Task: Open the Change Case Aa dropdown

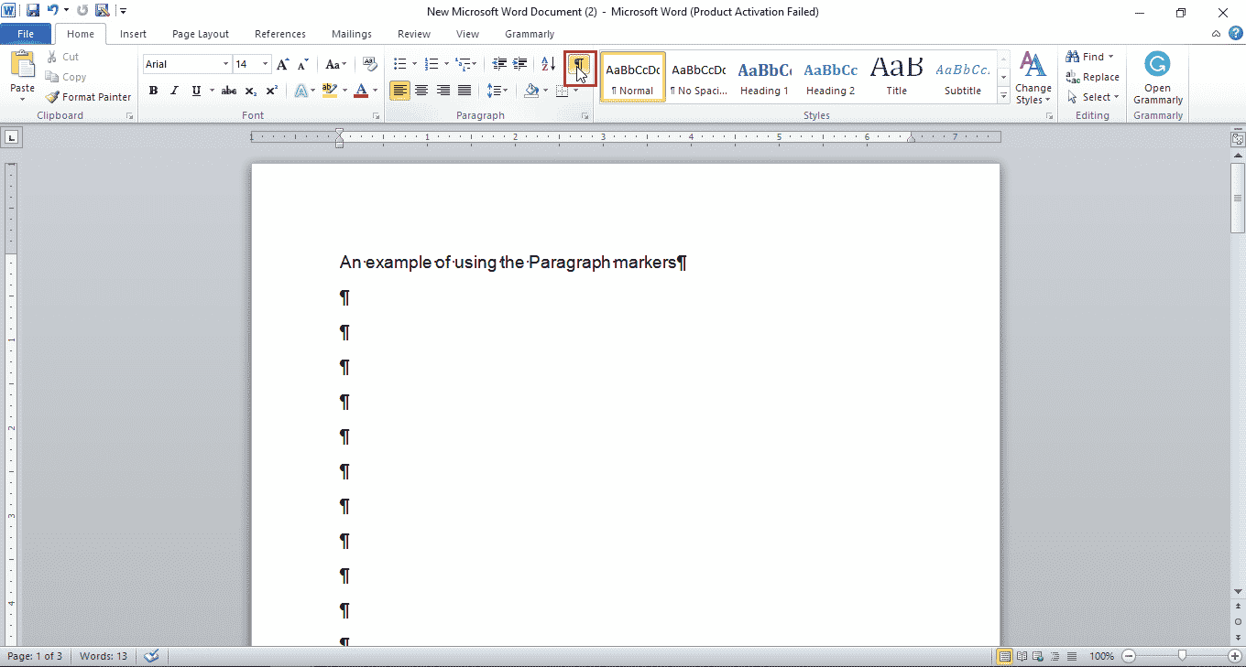Action: tap(335, 64)
